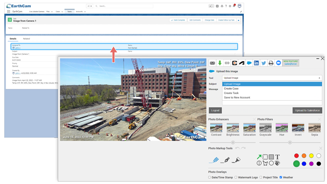
Task: Click Mark Complete button
Action: (178, 20)
